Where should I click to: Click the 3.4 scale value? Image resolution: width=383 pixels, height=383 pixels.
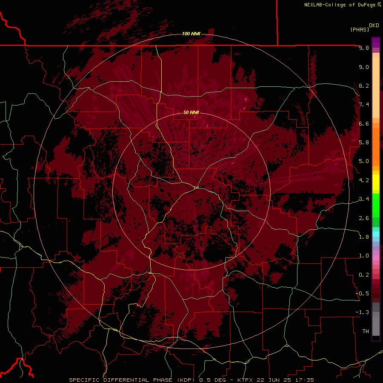364,199
